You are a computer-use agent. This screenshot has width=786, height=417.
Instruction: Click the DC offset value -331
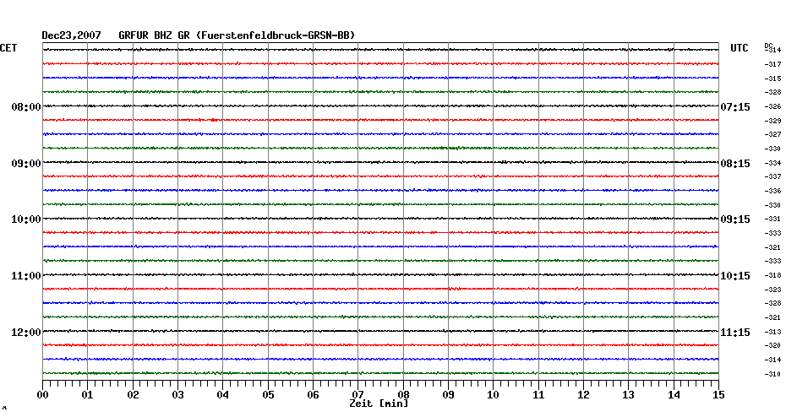click(773, 219)
